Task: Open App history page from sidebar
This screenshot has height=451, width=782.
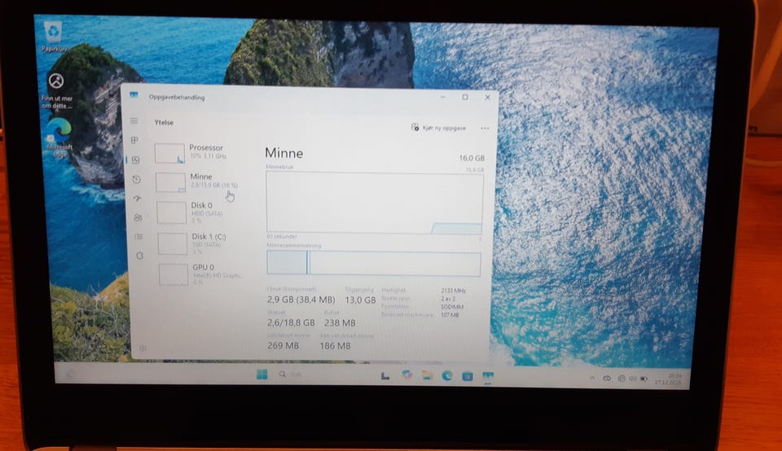Action: click(137, 179)
